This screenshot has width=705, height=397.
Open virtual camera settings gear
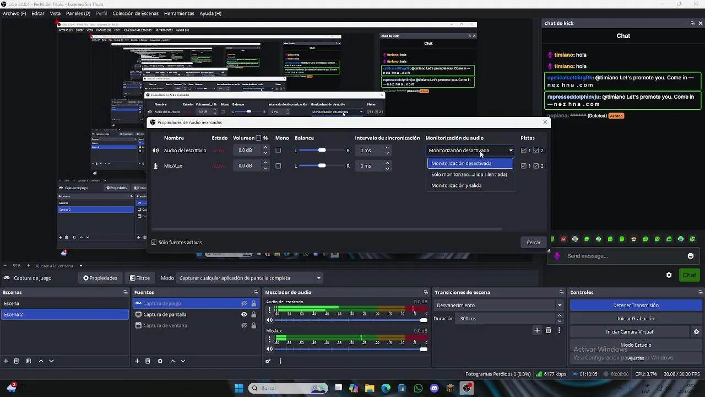696,332
